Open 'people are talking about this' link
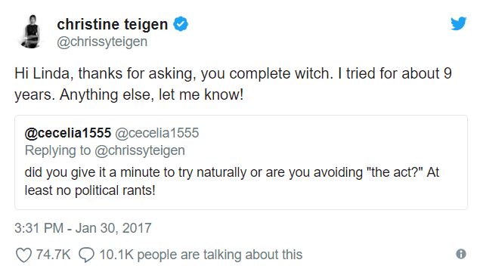The width and height of the screenshot is (480, 272). coord(220,255)
